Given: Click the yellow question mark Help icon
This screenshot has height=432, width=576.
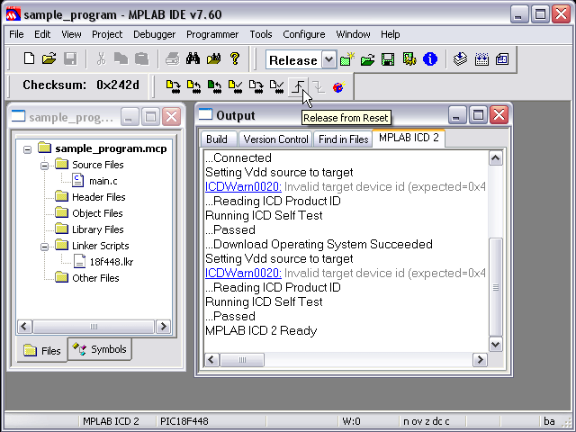Looking at the screenshot, I should coord(235,58).
